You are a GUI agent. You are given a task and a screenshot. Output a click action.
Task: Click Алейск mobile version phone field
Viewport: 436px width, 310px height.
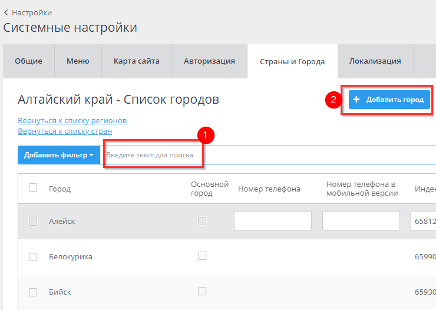361,221
